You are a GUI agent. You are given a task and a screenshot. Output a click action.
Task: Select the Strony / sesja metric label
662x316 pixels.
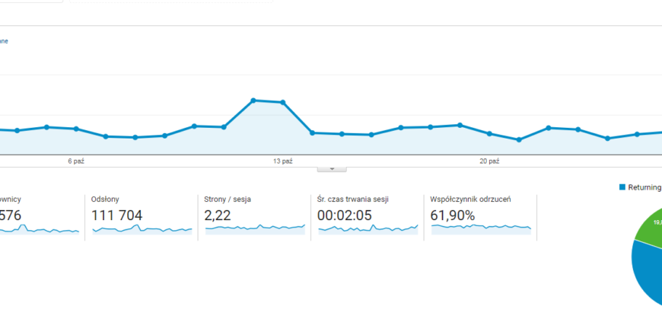pos(228,199)
